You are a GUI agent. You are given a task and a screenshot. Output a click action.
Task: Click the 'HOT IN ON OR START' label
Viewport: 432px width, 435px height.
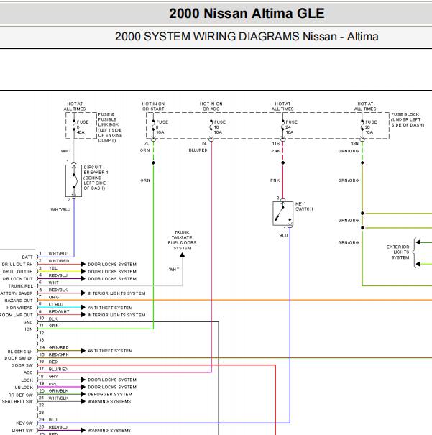(153, 106)
